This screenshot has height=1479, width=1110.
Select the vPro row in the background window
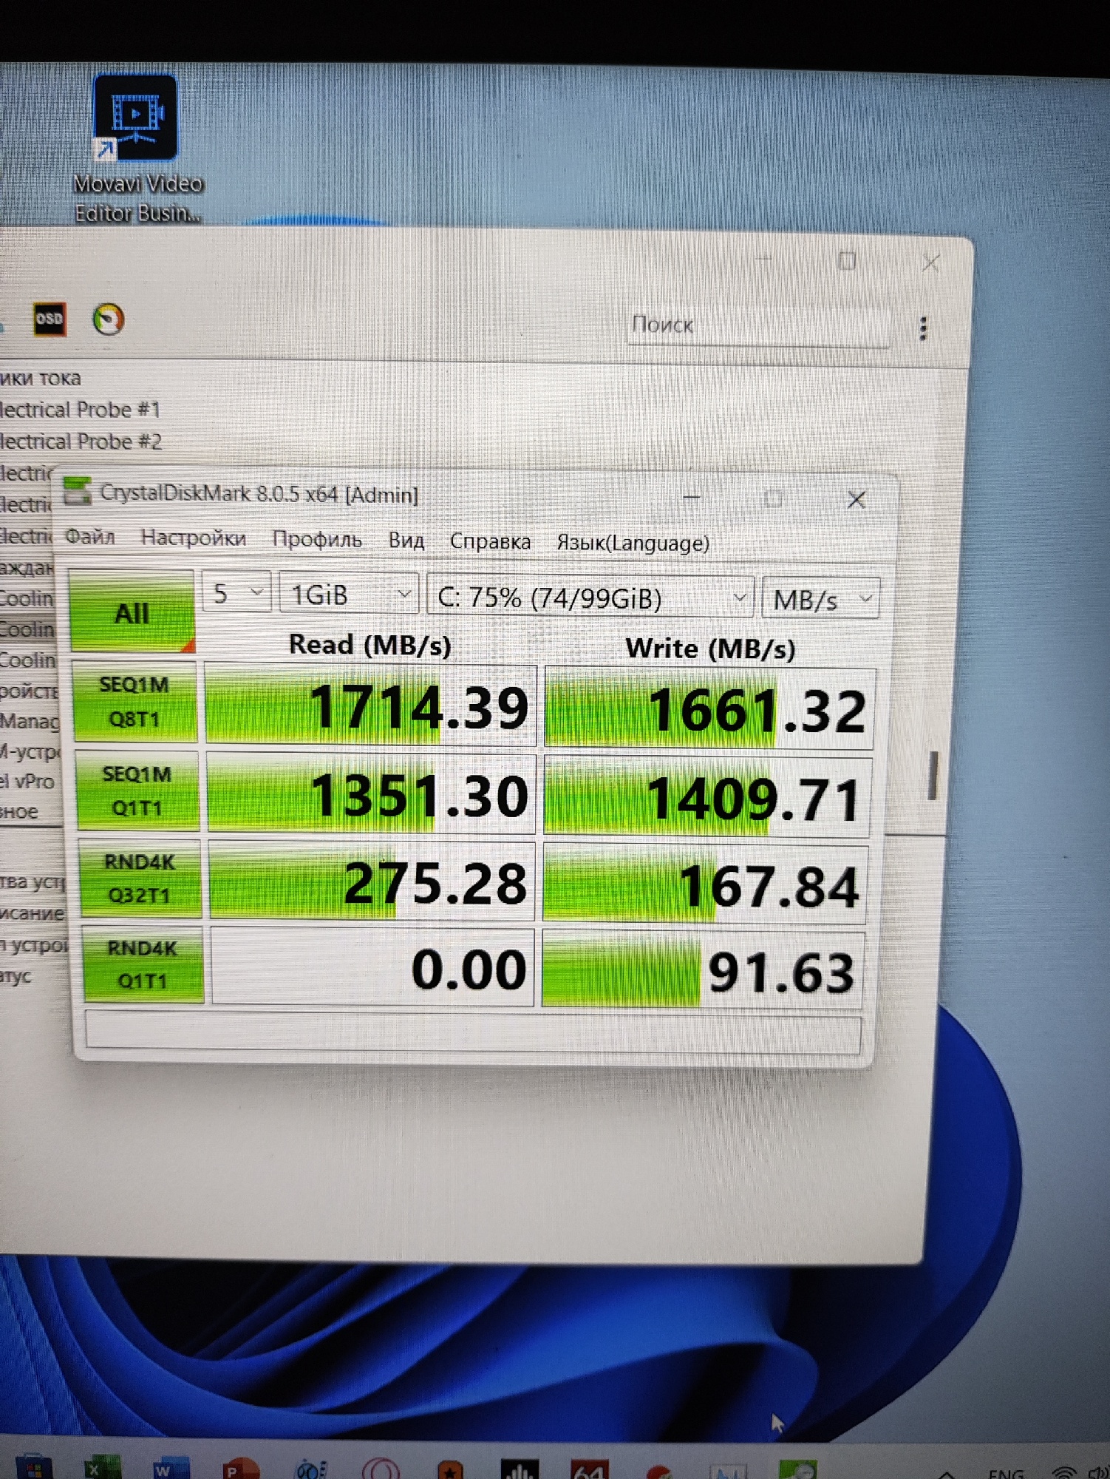point(27,781)
